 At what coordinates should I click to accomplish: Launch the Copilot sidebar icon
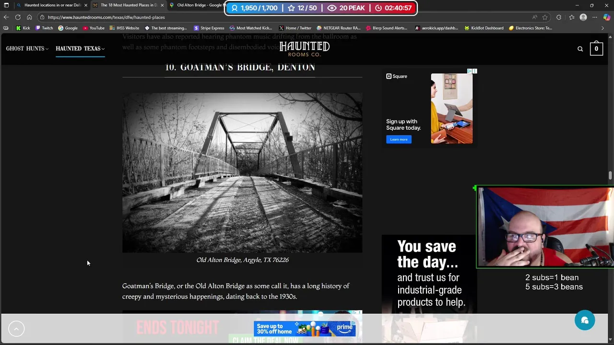tap(607, 17)
